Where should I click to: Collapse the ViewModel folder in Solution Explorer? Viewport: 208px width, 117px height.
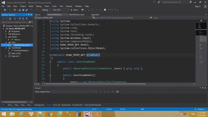tap(6, 48)
